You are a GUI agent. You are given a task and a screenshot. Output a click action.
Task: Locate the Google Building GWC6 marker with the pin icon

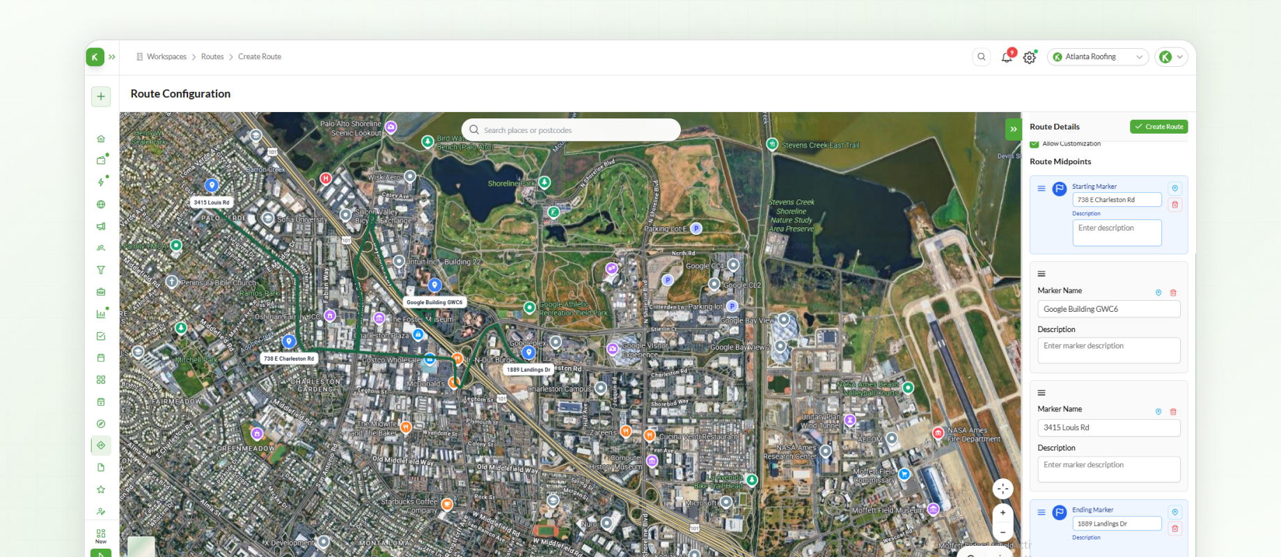pos(1158,293)
